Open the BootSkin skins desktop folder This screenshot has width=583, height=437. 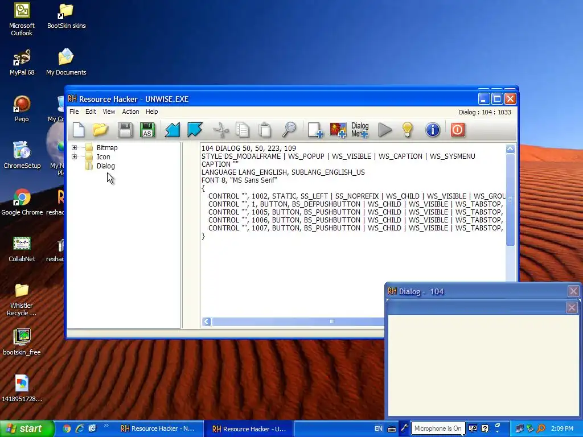pos(66,17)
